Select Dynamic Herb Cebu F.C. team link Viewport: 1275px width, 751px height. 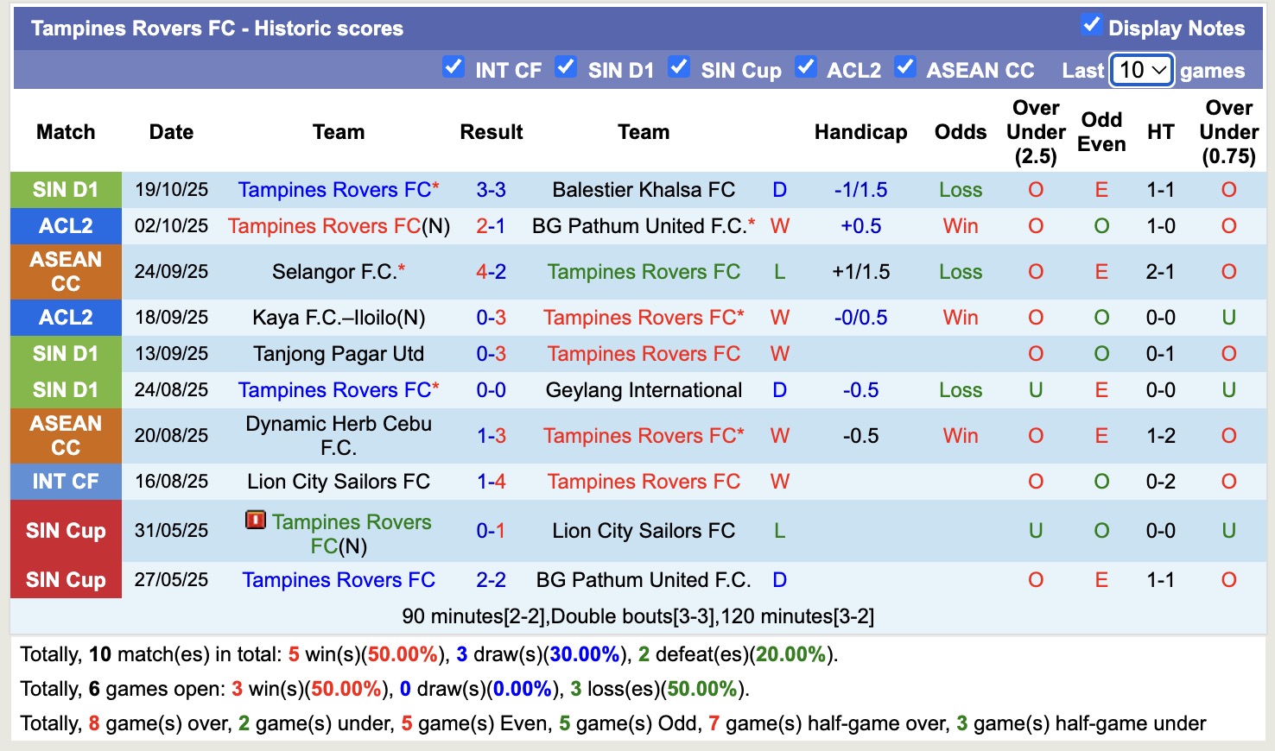(x=339, y=435)
